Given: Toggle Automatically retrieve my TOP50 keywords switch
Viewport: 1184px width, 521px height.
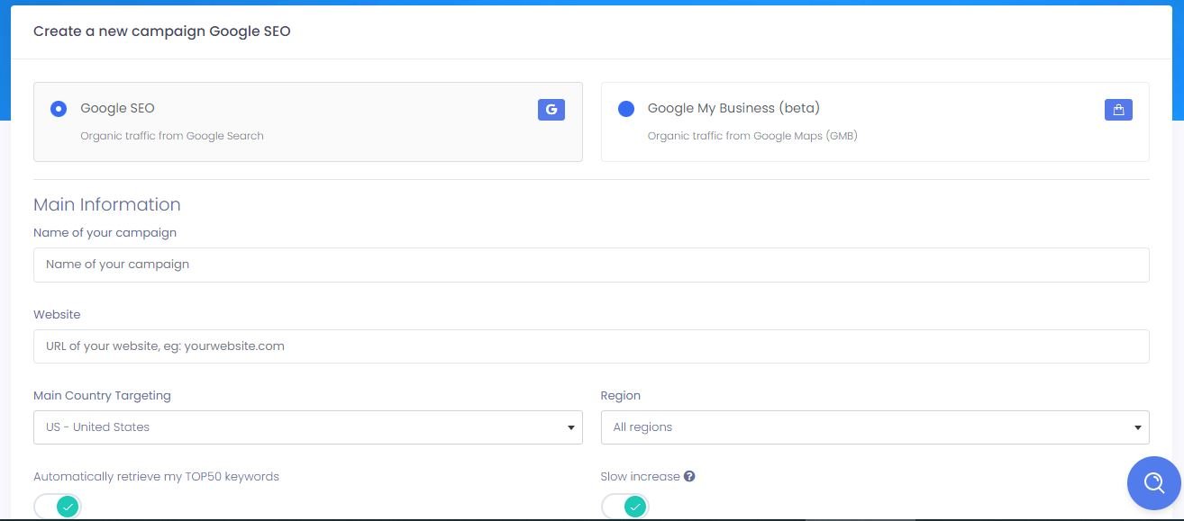Looking at the screenshot, I should pos(58,507).
